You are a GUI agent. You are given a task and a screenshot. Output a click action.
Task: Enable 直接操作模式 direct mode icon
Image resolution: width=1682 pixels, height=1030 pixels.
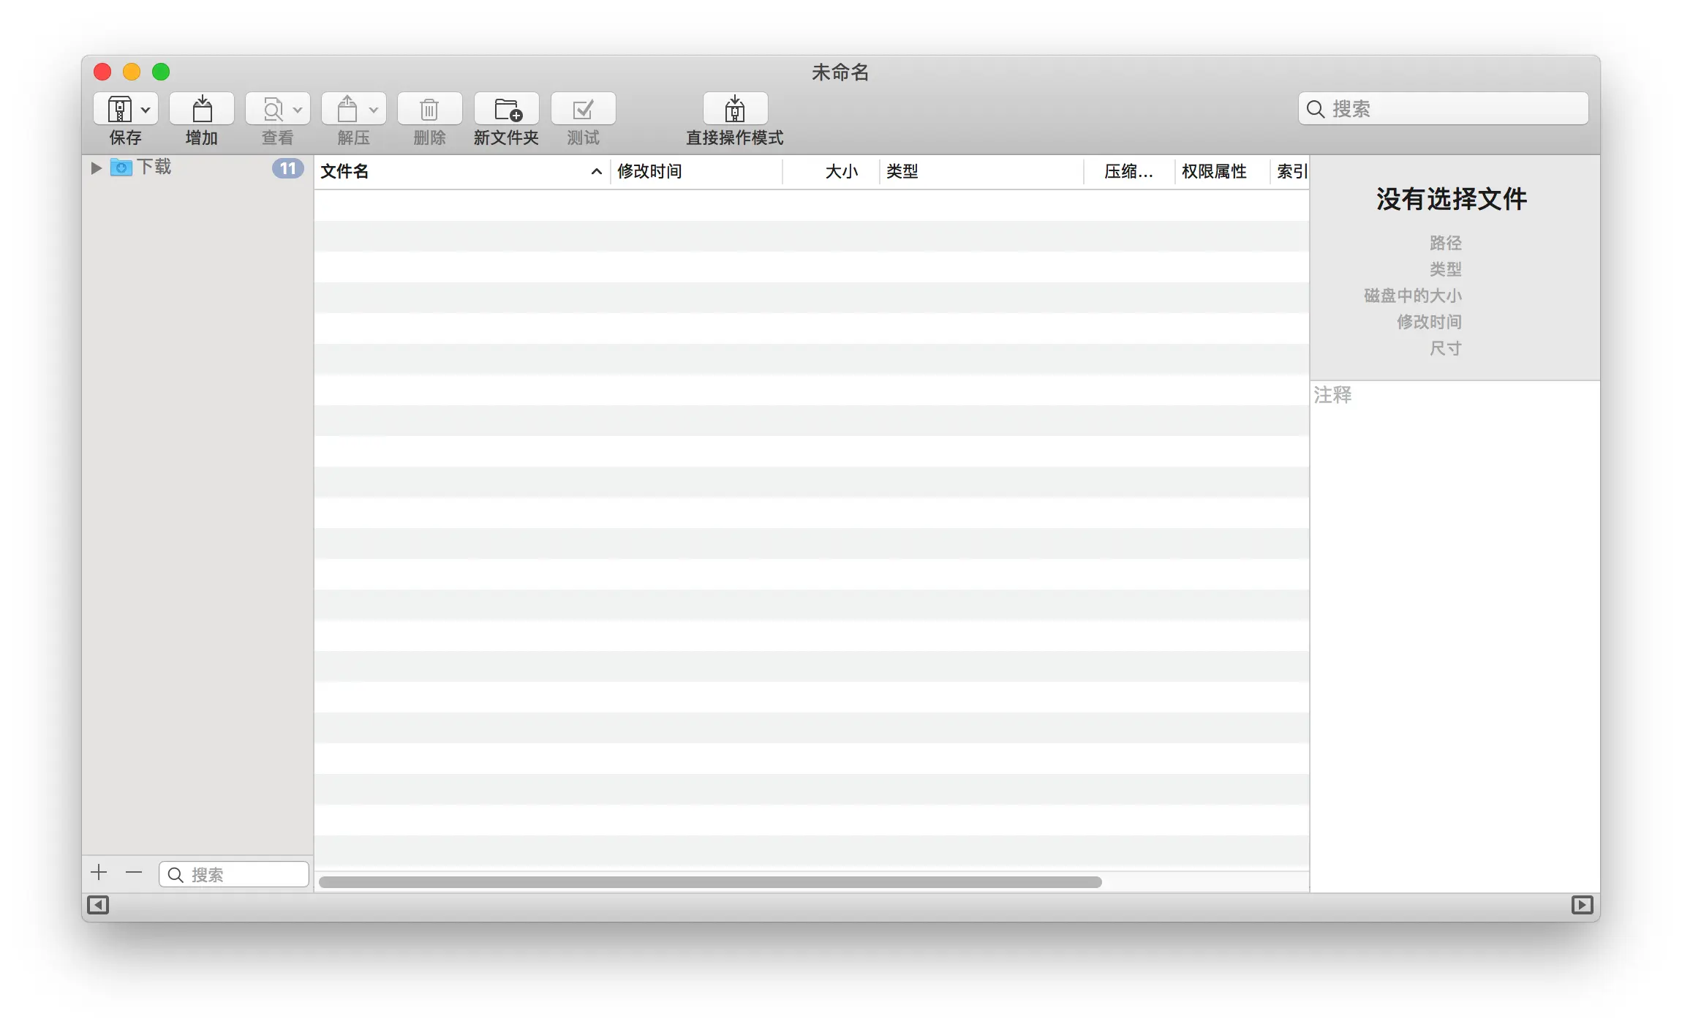tap(735, 110)
